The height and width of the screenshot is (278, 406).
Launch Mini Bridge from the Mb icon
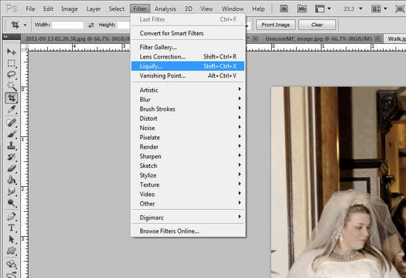[x=302, y=9]
